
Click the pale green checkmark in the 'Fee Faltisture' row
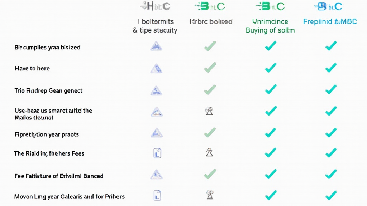210,174
